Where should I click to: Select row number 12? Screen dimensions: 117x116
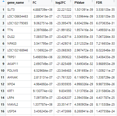tap(3, 84)
